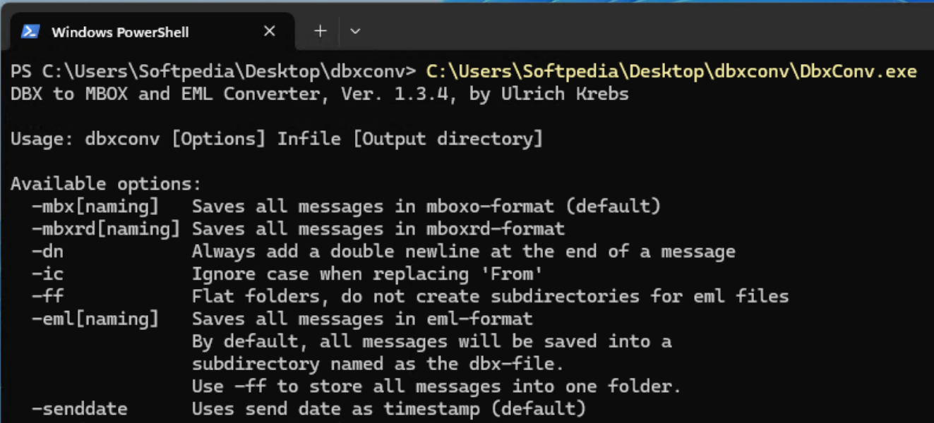
Task: Click the PowerShell icon on the tab
Action: pos(30,31)
